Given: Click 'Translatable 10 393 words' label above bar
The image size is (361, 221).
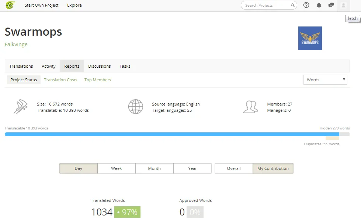Looking at the screenshot, I should tap(27, 128).
